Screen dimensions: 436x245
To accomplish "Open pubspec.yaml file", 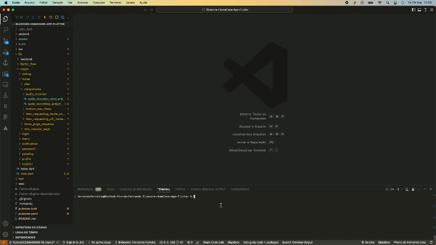I will coord(28,214).
